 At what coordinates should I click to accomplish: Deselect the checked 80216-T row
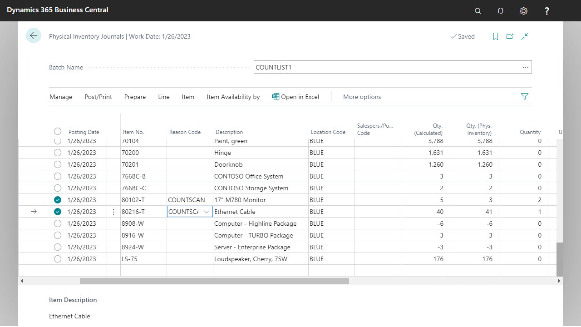(58, 212)
